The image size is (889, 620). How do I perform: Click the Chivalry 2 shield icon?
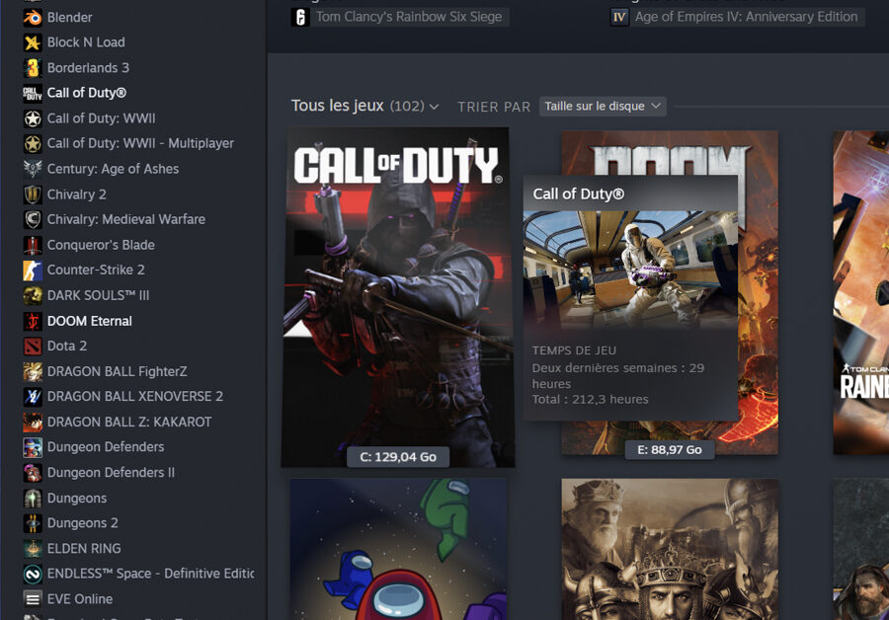coord(33,194)
